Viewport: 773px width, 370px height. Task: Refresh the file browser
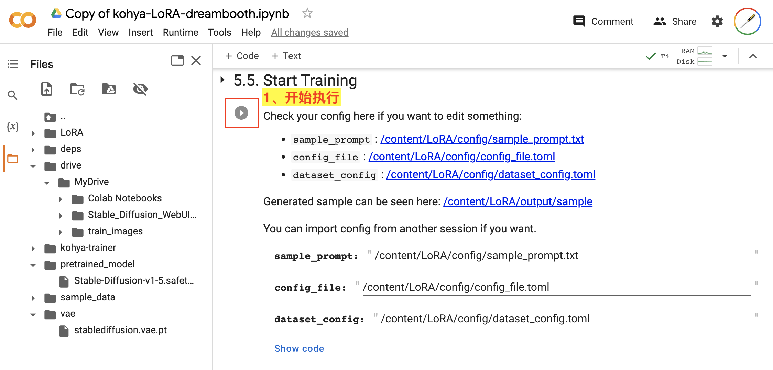click(77, 89)
